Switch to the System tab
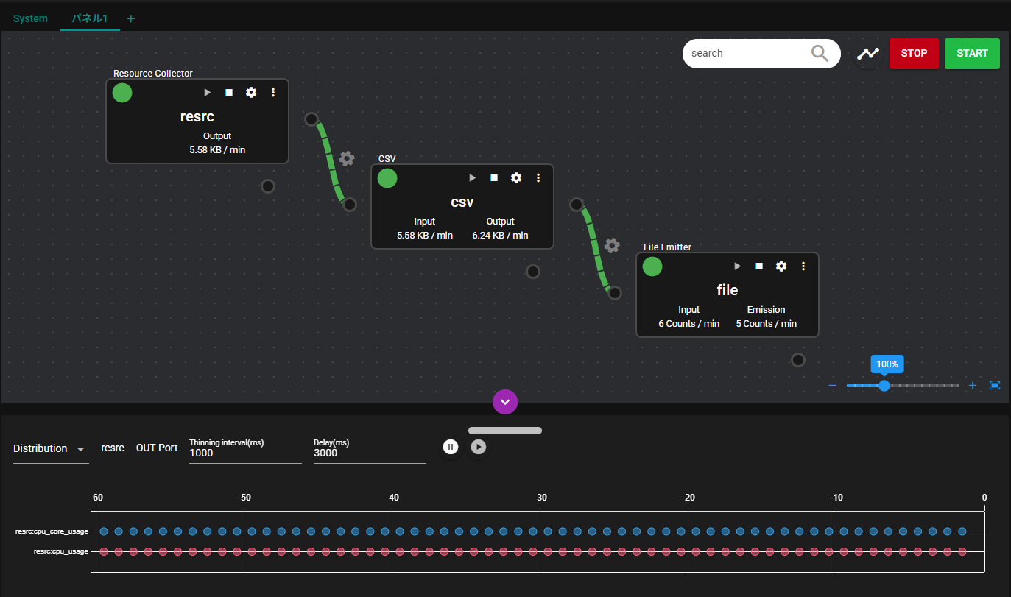1011x597 pixels. click(30, 18)
